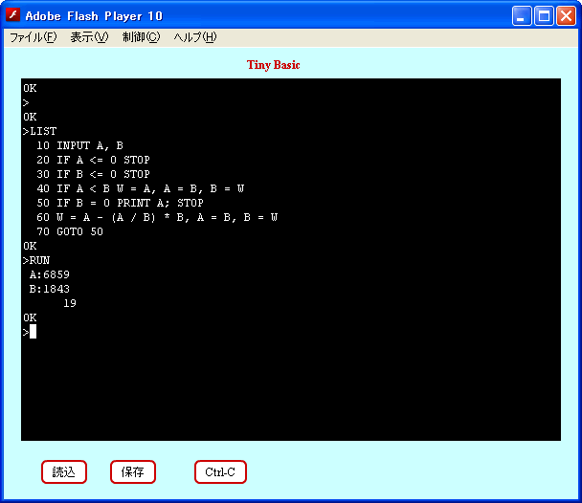
Task: Open the 制御(C) menu
Action: coord(141,37)
